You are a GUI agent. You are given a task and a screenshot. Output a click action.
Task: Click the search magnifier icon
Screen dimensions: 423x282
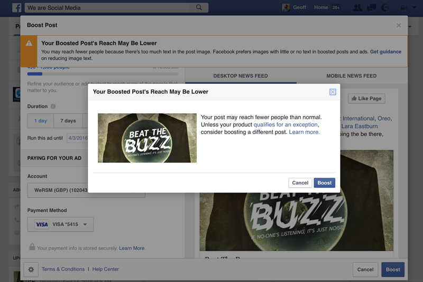pos(199,8)
